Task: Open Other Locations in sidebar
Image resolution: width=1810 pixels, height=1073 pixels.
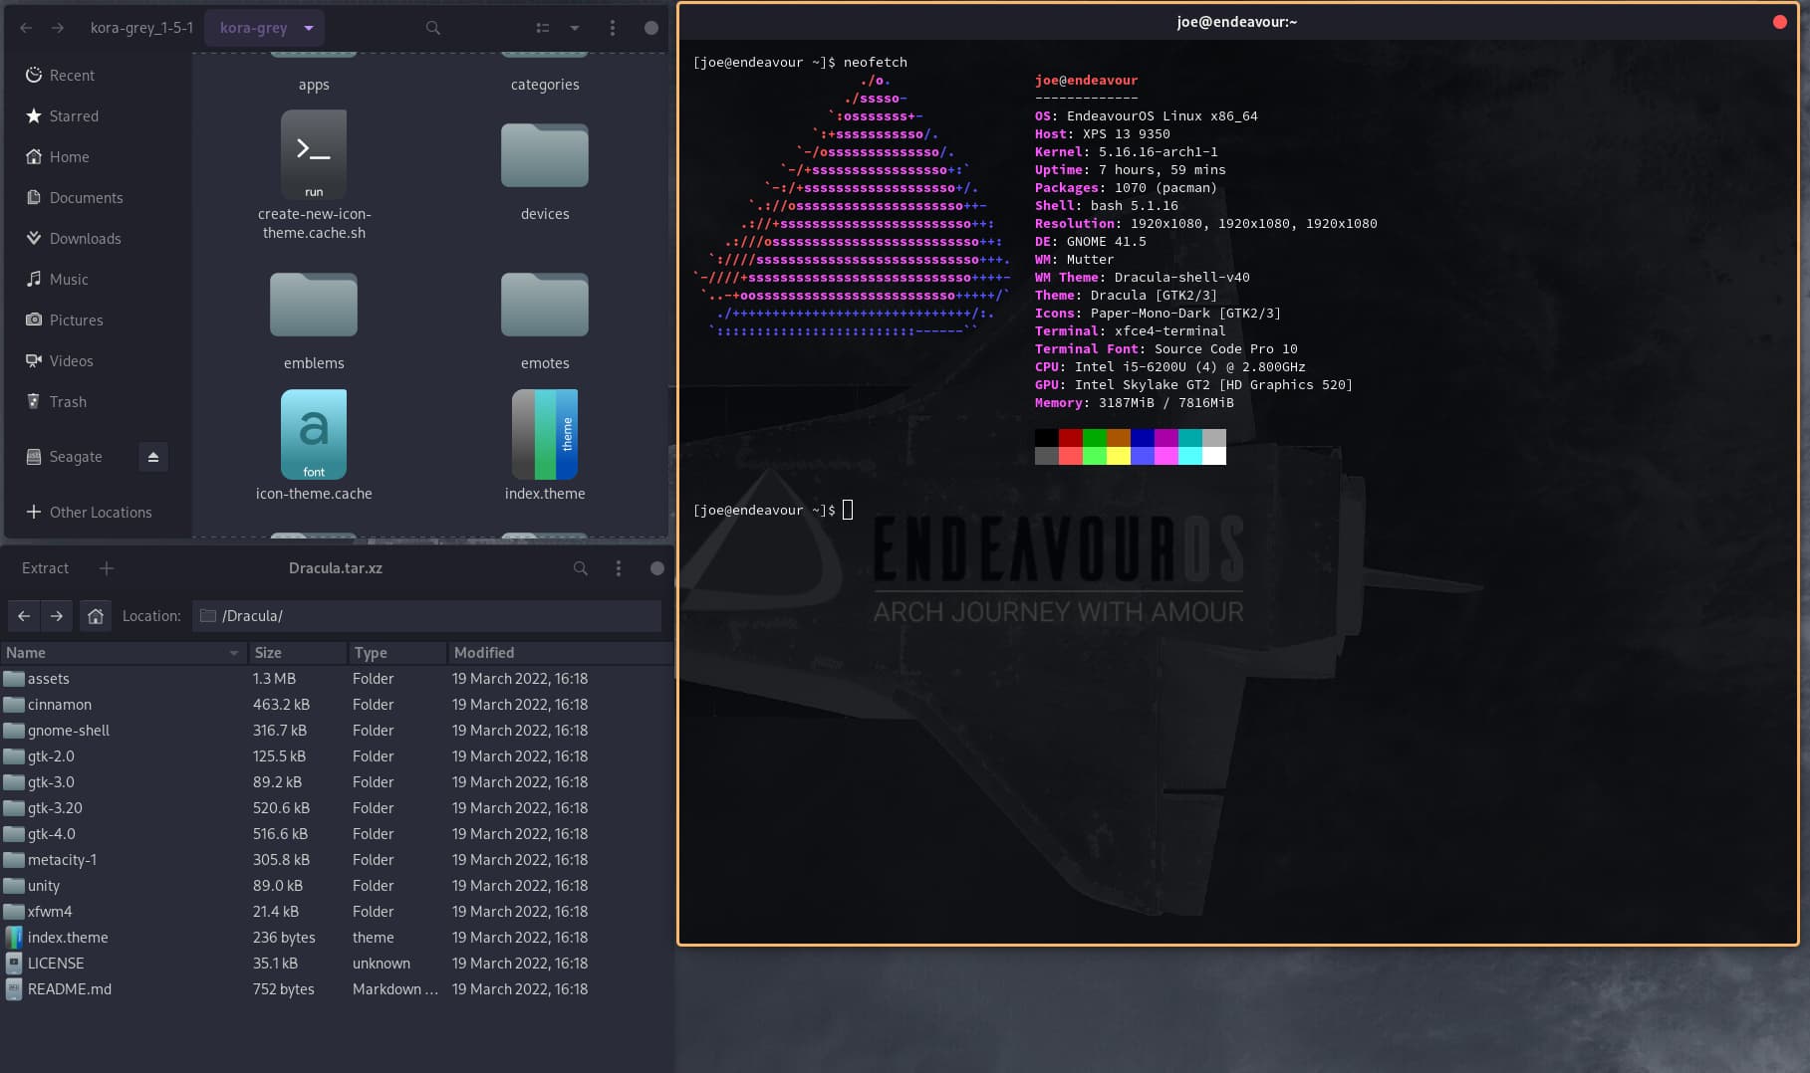Action: pyautogui.click(x=98, y=513)
